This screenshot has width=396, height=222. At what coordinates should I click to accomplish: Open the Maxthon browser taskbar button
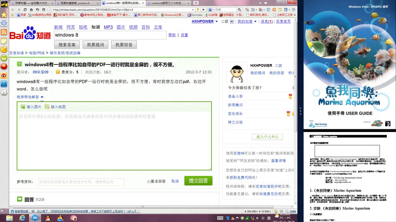tap(35, 218)
